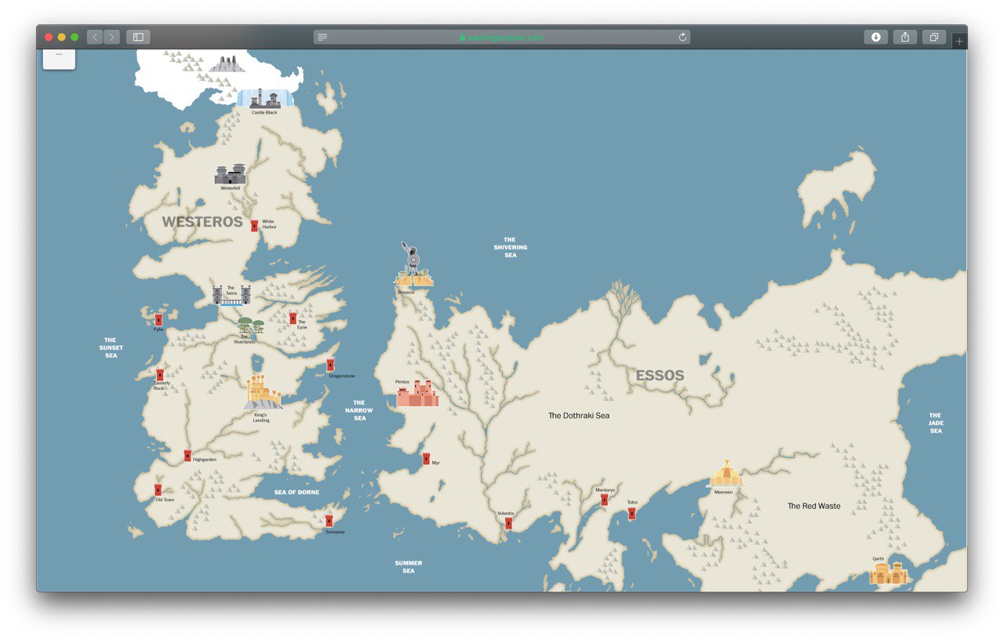Select the Casterly Rock tower marker
The width and height of the screenshot is (1004, 640).
pos(160,375)
